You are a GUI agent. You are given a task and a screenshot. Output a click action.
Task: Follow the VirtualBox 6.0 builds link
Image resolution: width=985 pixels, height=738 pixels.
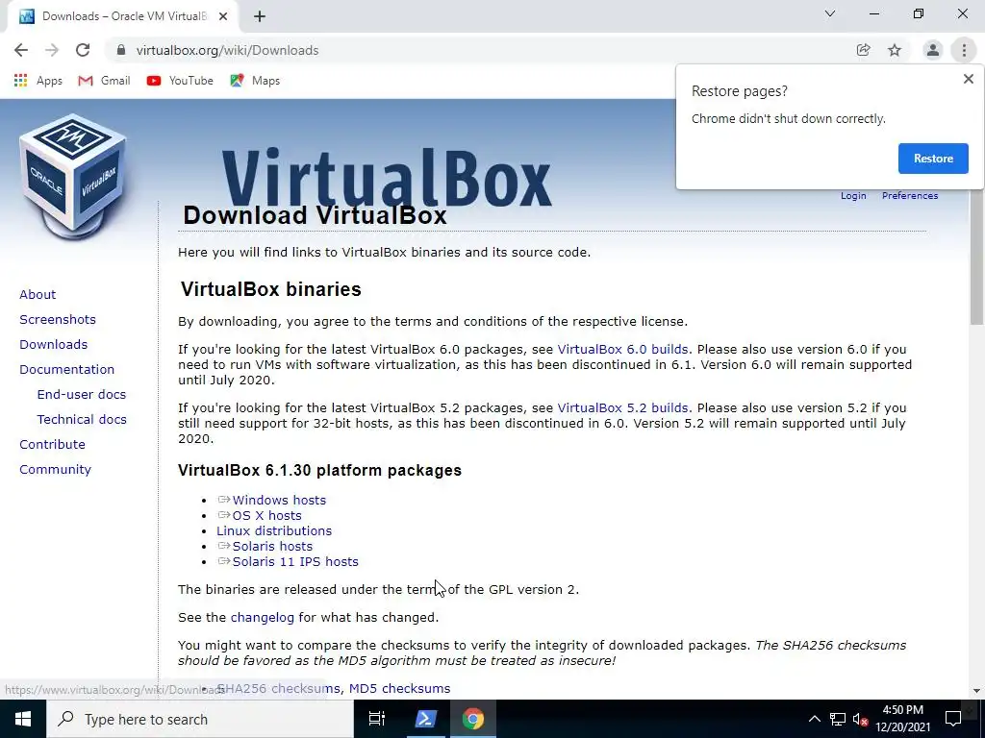coord(622,349)
